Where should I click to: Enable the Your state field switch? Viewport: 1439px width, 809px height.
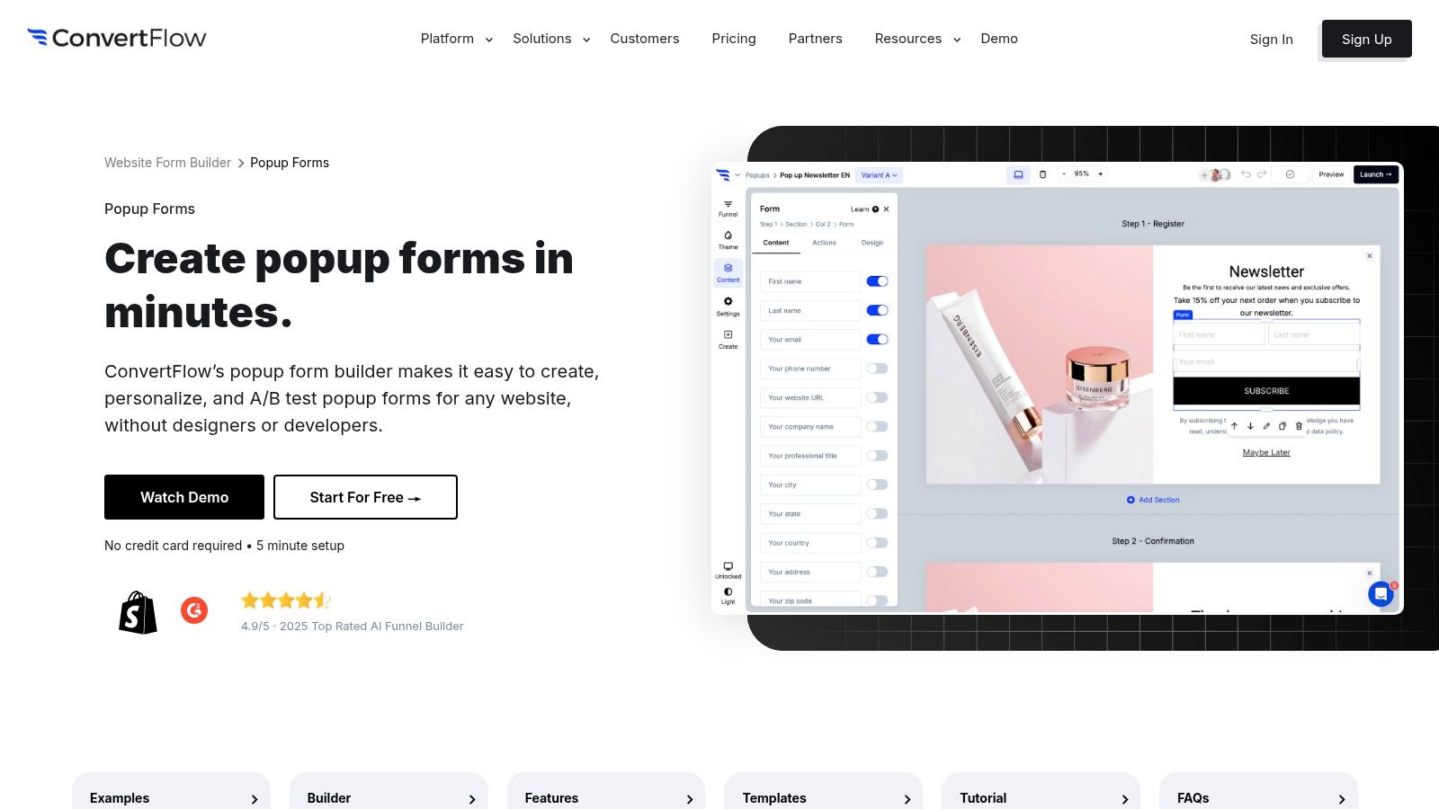pyautogui.click(x=877, y=514)
